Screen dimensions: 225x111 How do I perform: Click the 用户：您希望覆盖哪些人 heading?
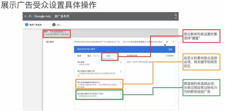tap(55, 31)
